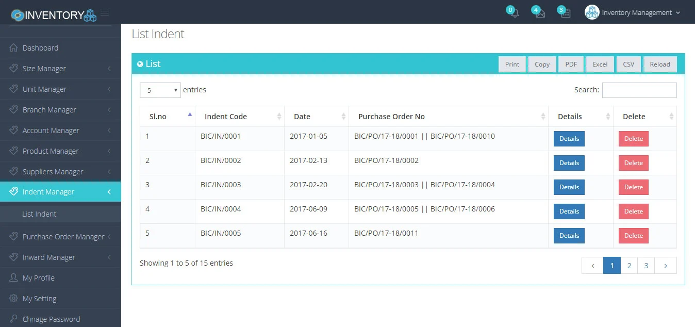Viewport: 695px width, 327px height.
Task: Click the previous page arrow
Action: [x=593, y=266]
